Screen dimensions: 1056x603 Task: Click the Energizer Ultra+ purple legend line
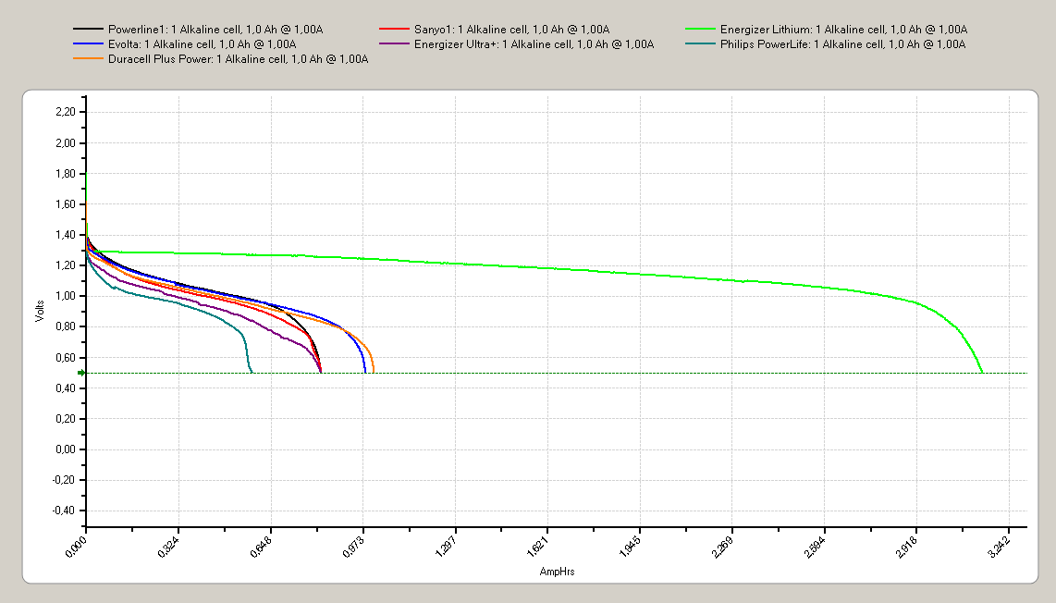[x=394, y=43]
